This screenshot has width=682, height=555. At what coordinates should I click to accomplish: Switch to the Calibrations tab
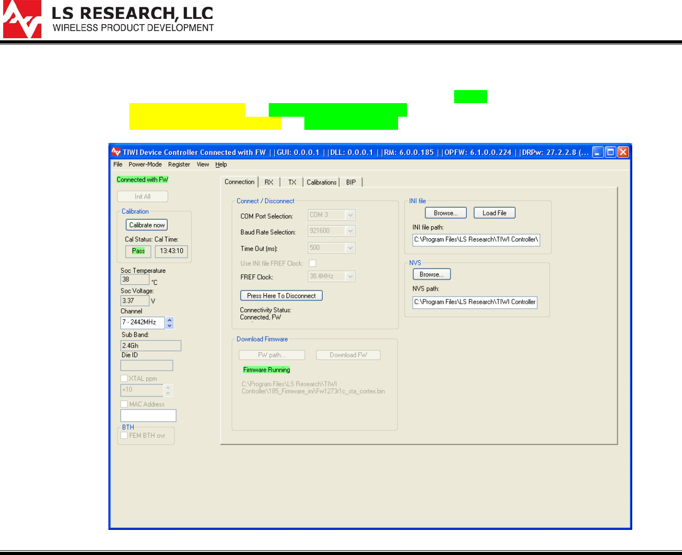(322, 182)
